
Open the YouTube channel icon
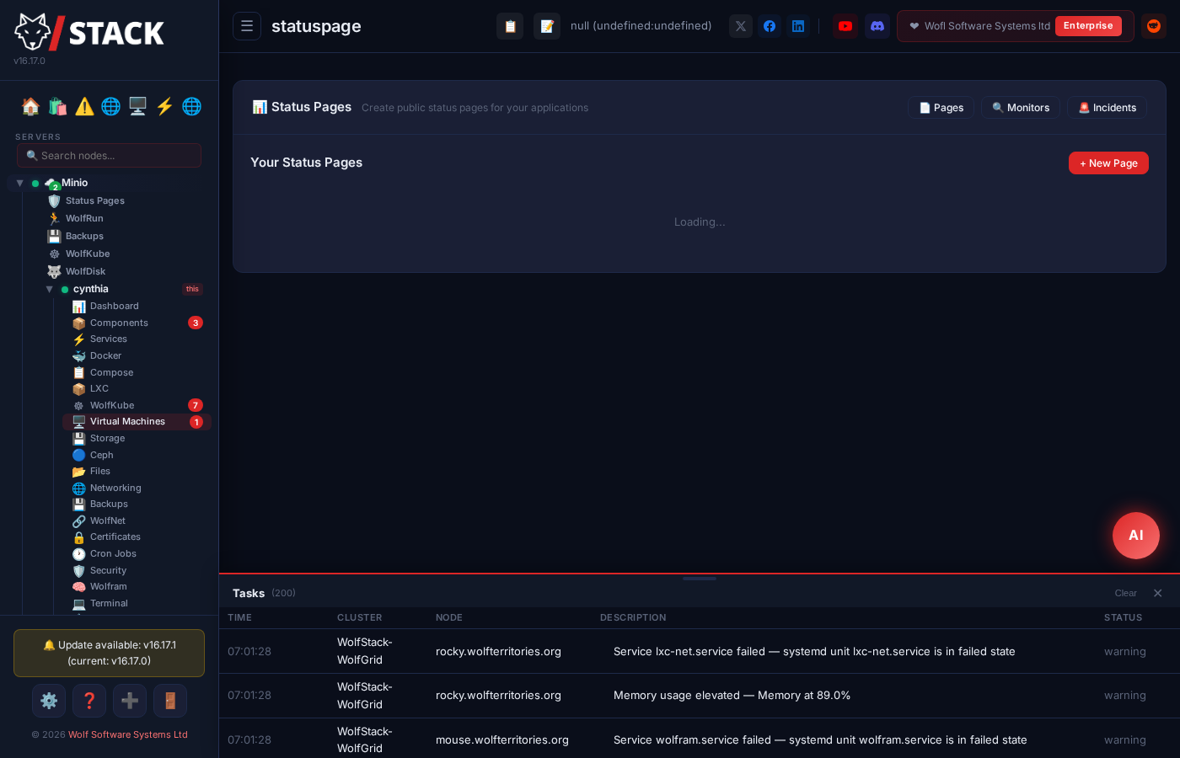(845, 26)
